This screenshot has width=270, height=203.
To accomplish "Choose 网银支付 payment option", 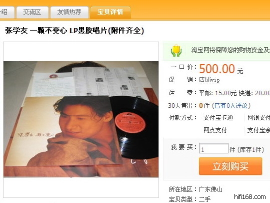I will point(258,118).
